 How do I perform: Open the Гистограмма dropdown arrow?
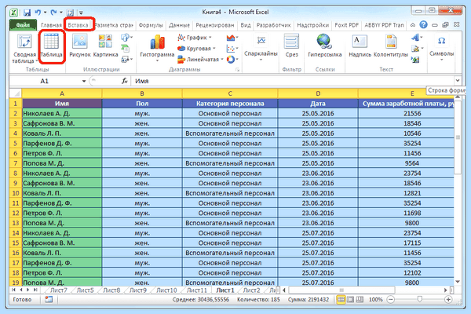coord(157,60)
